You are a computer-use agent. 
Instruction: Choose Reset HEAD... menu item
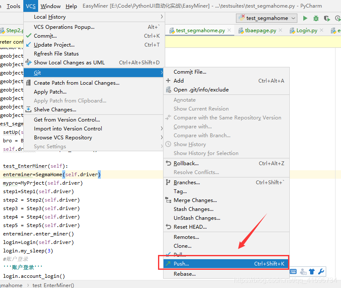coord(226,227)
